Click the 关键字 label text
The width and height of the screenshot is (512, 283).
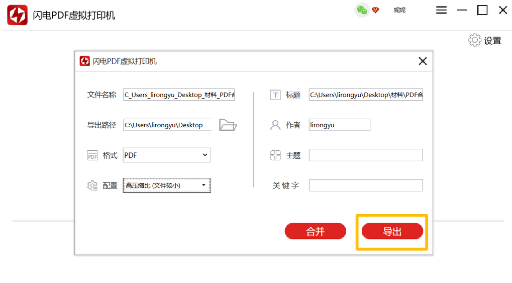click(x=286, y=186)
